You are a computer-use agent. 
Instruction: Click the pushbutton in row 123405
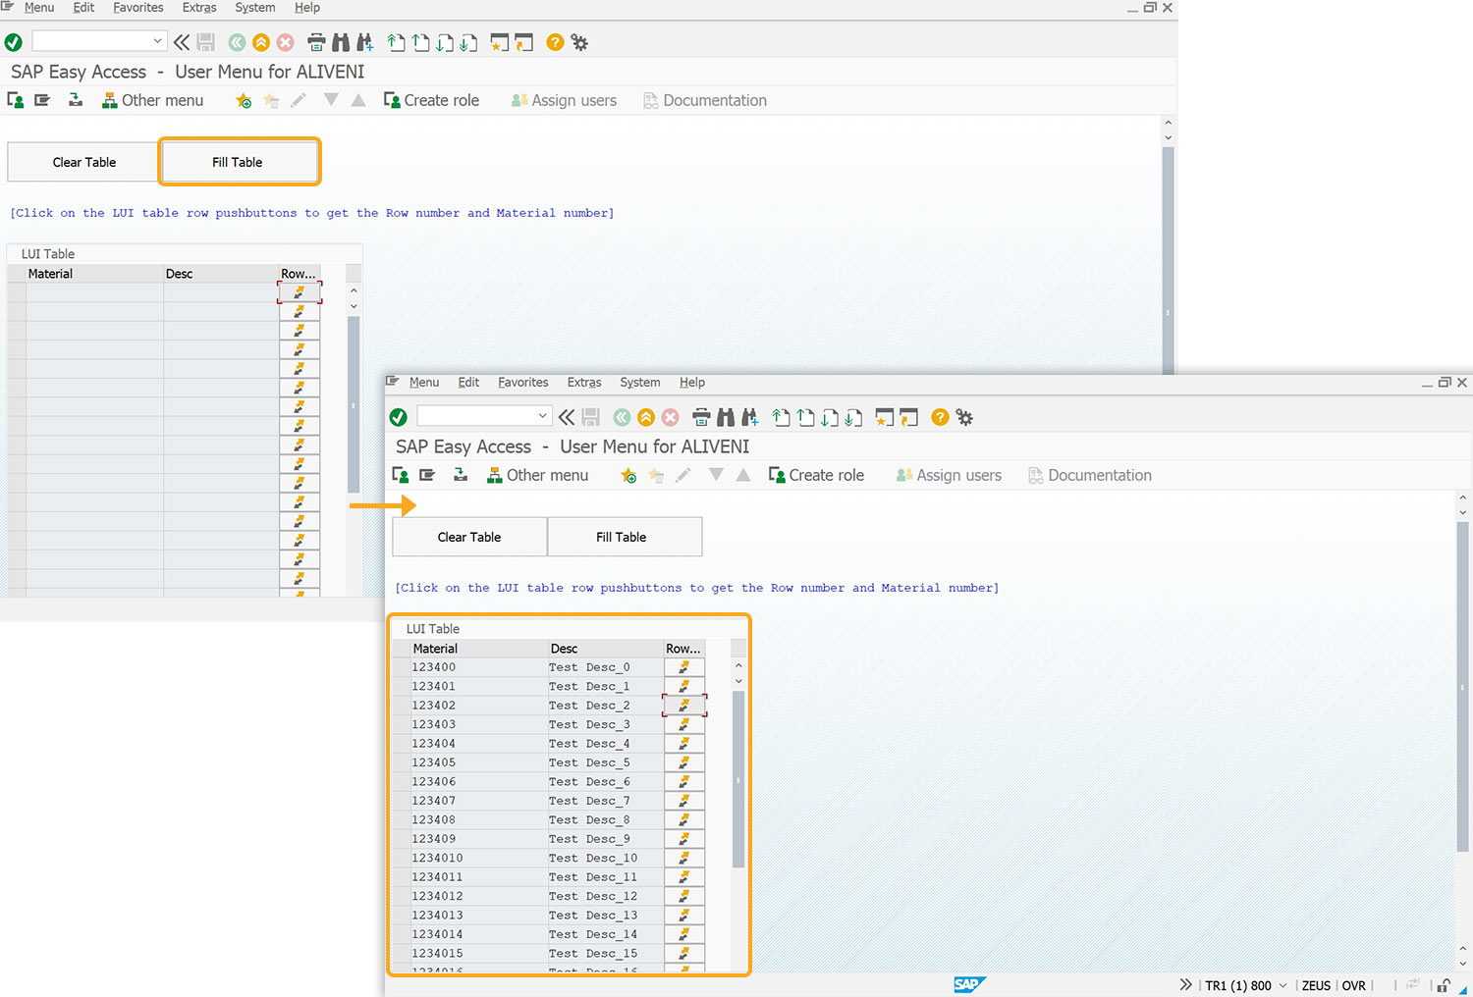coord(684,762)
